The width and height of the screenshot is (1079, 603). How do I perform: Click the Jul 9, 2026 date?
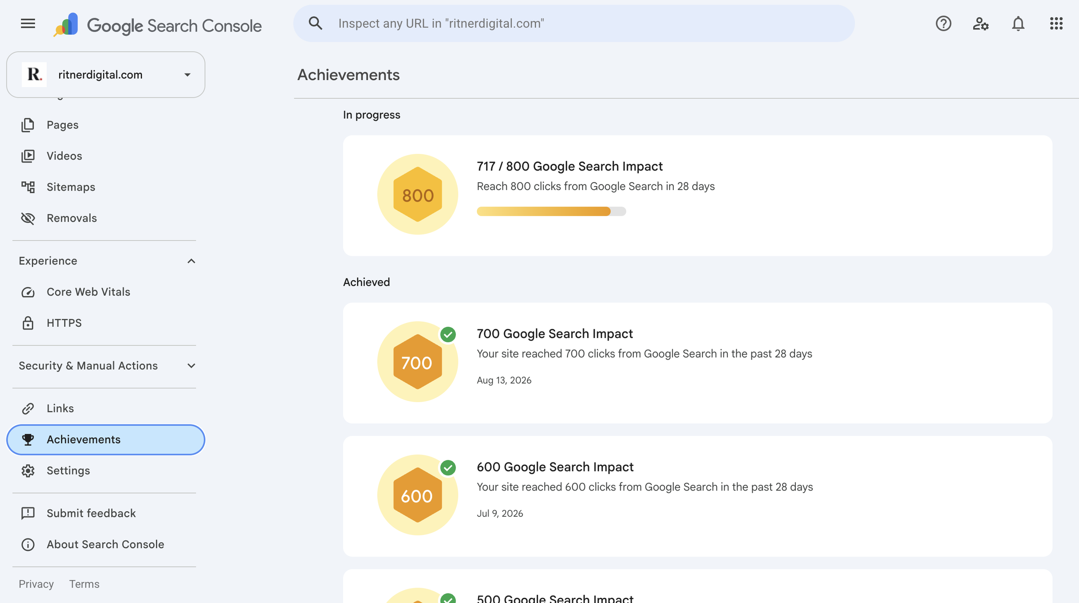tap(500, 513)
